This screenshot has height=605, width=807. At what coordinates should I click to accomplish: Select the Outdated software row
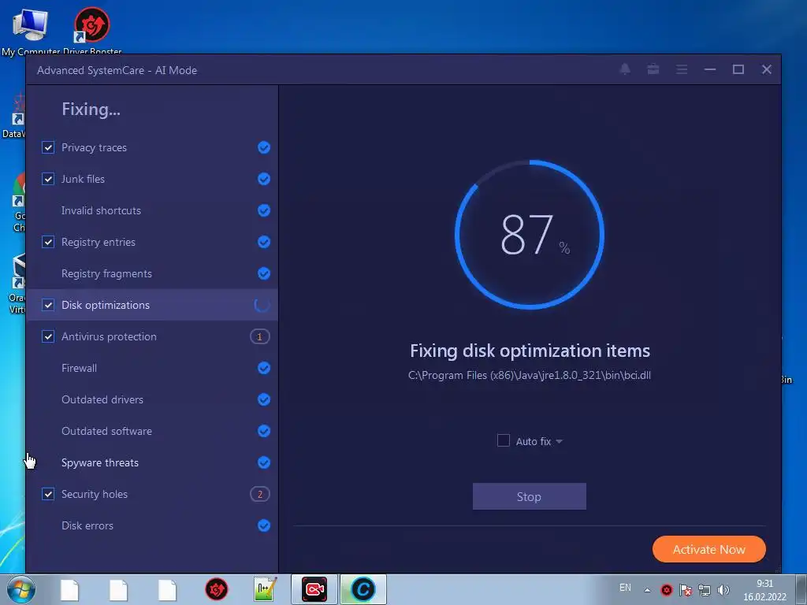pyautogui.click(x=152, y=431)
